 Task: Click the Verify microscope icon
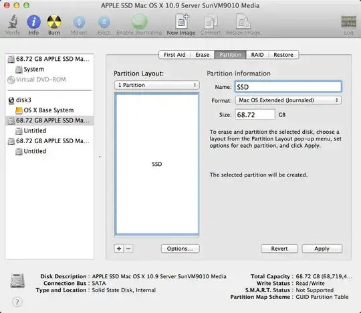(13, 21)
